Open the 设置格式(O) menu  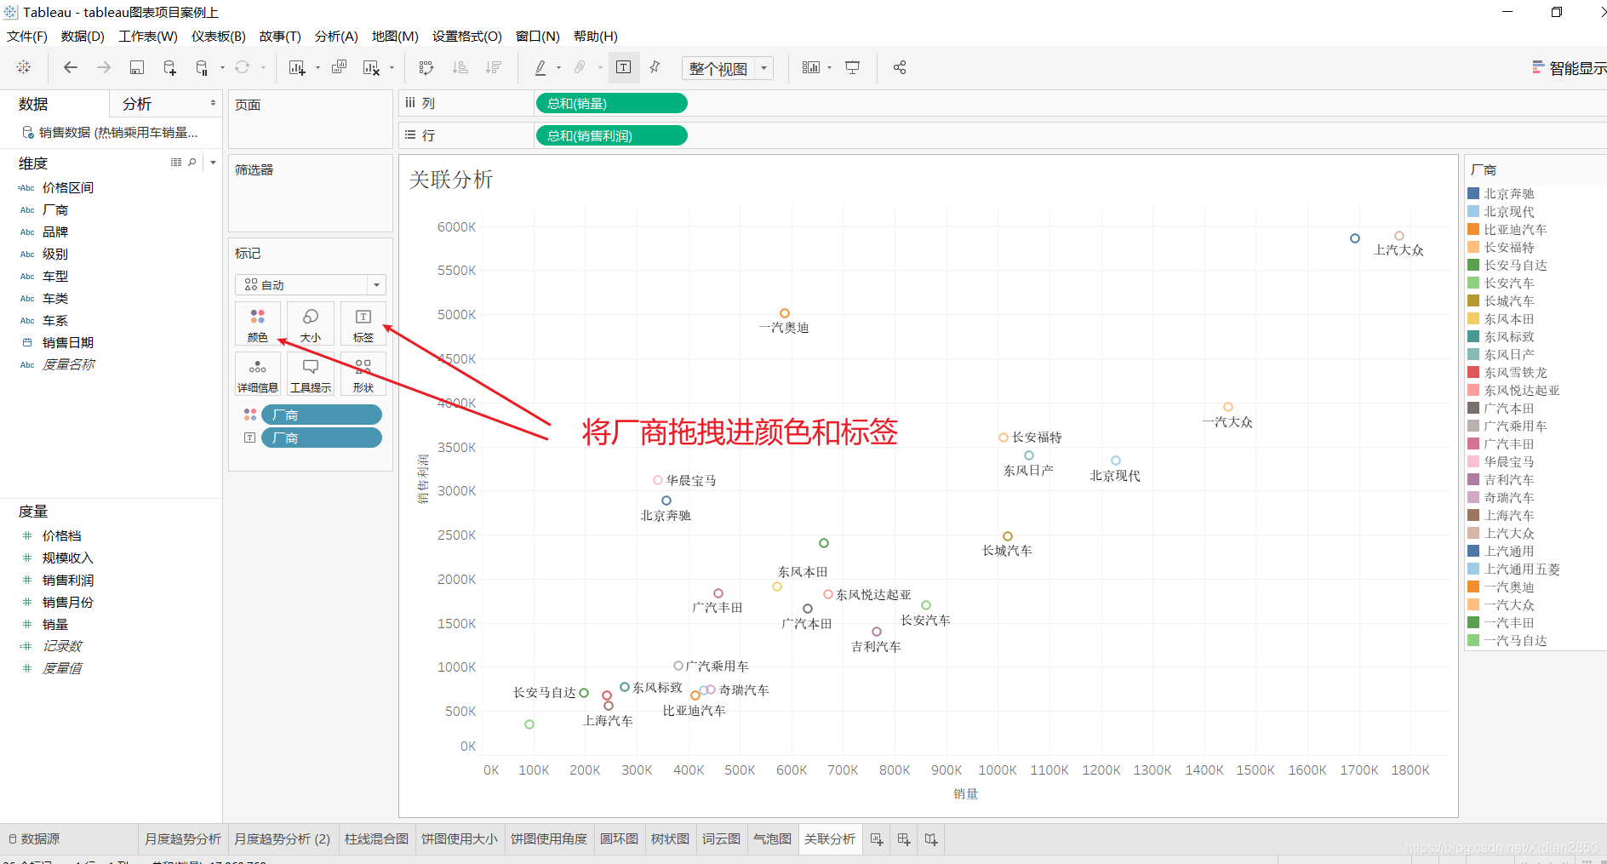pyautogui.click(x=467, y=36)
